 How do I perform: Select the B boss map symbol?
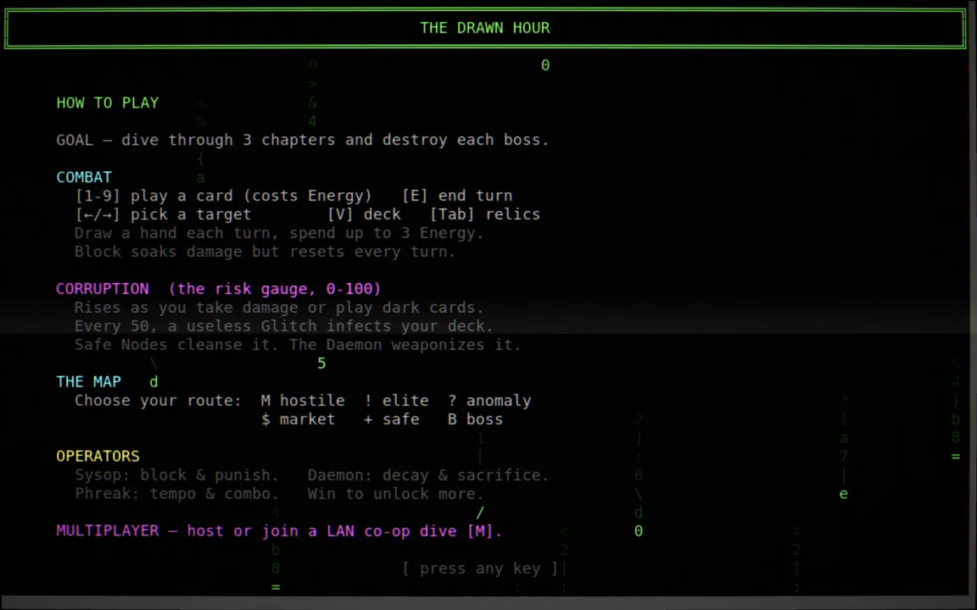pos(476,419)
